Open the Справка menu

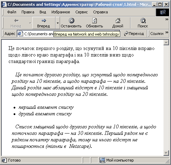point(100,12)
